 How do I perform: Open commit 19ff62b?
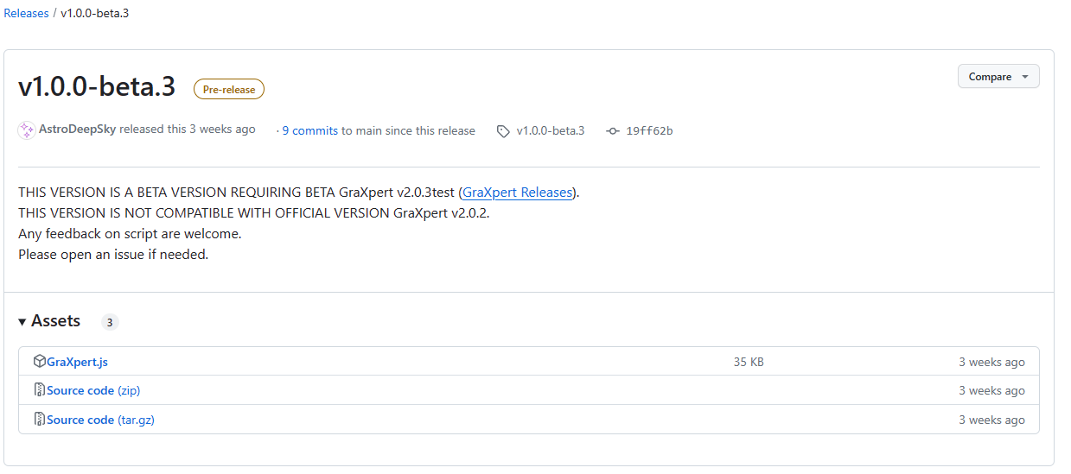click(x=649, y=131)
